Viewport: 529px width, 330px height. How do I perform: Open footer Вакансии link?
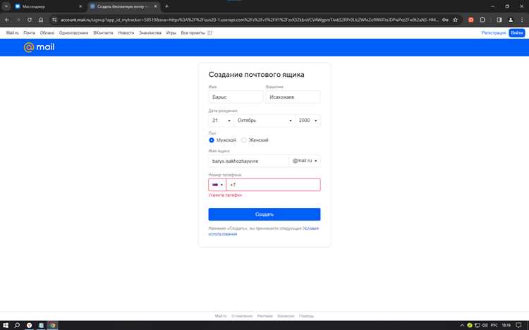tap(286, 316)
